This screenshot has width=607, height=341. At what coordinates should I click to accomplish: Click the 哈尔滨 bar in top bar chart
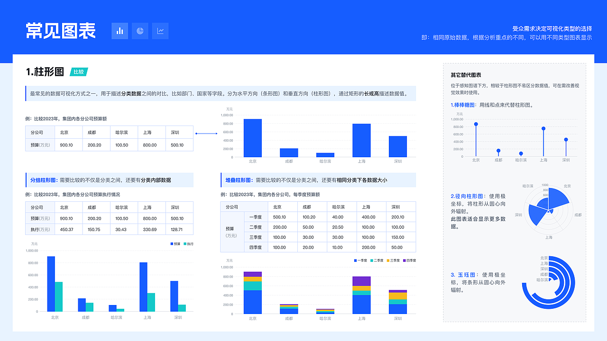coord(325,155)
